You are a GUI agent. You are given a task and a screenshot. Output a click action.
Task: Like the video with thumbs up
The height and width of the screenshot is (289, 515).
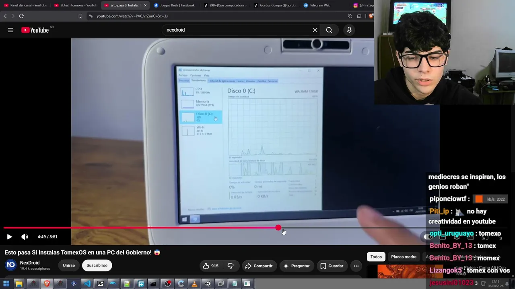[x=210, y=266]
